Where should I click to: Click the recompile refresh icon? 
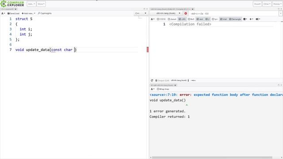click(x=152, y=80)
